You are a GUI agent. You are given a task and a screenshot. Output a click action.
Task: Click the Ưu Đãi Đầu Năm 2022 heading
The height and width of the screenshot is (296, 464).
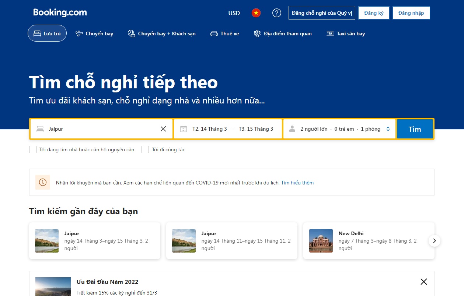(x=107, y=282)
